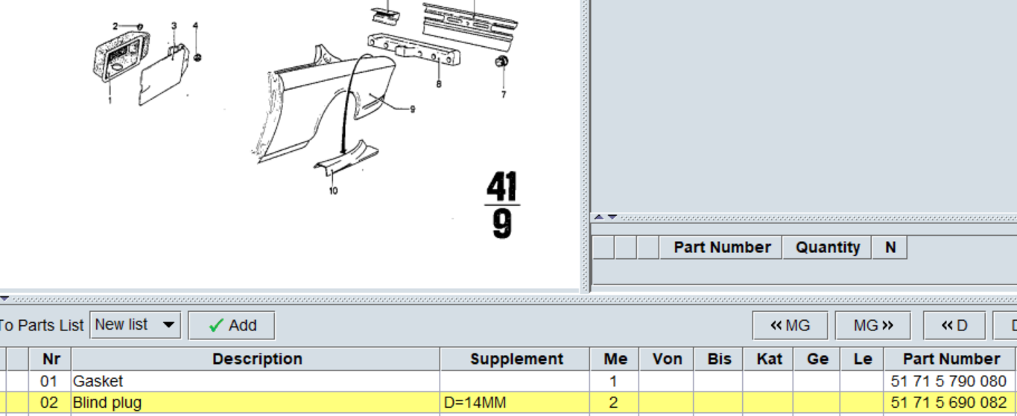Click the green checkmark Add button

tap(231, 325)
